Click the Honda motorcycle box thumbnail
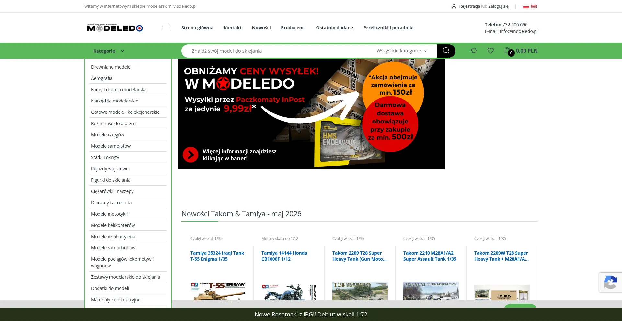This screenshot has width=622, height=321. point(289,292)
